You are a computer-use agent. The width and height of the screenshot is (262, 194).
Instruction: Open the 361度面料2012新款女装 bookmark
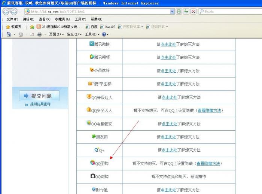coord(59,27)
